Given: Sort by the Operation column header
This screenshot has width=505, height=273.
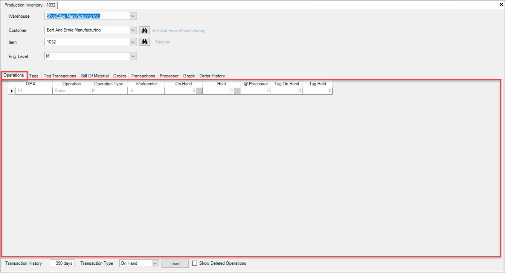Looking at the screenshot, I should (x=71, y=84).
